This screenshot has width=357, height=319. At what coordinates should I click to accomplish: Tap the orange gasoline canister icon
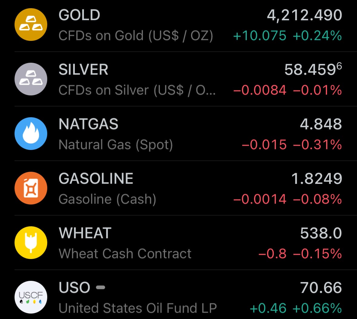[31, 188]
